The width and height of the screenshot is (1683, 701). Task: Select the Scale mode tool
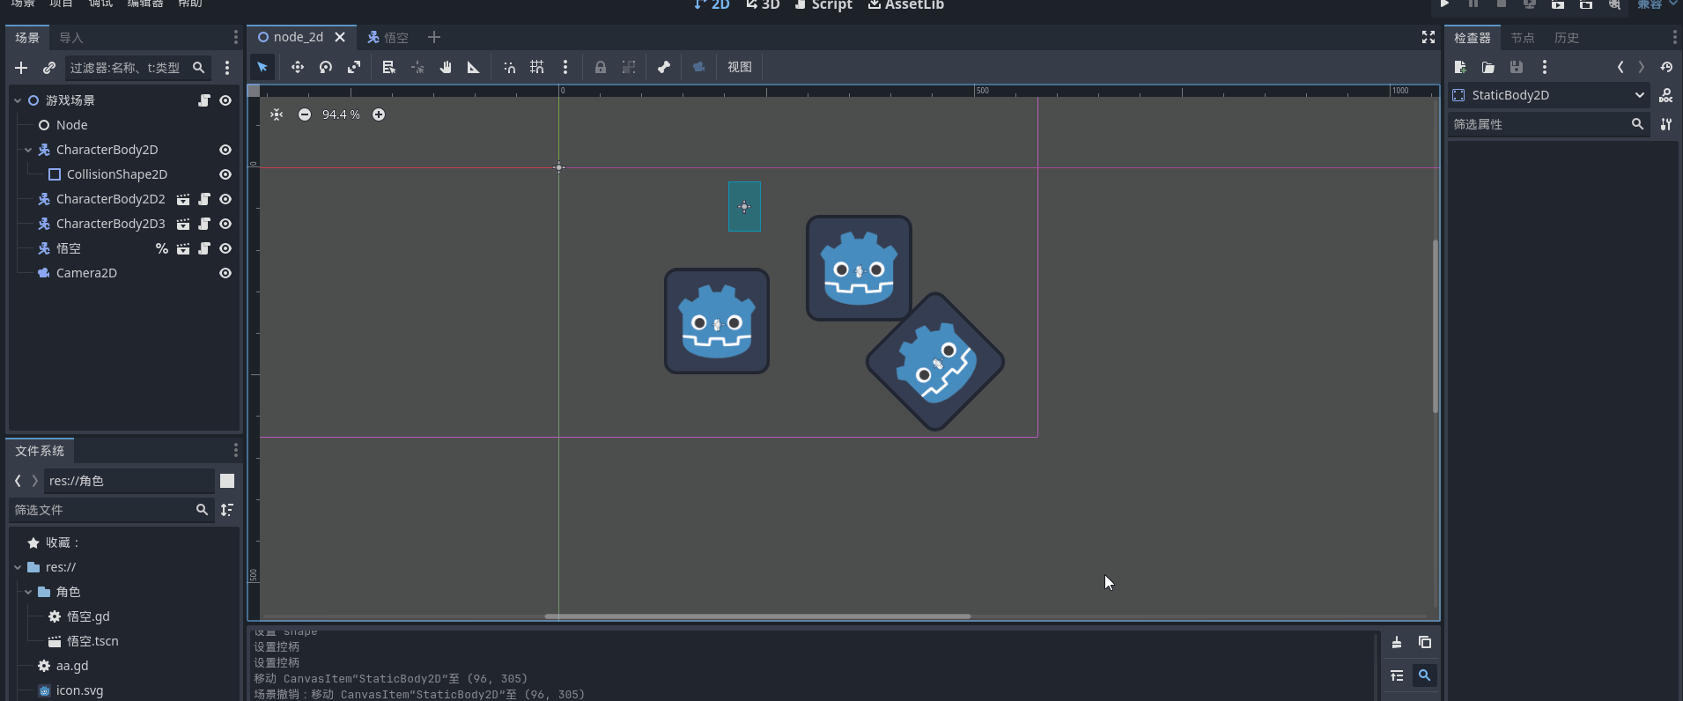click(354, 67)
